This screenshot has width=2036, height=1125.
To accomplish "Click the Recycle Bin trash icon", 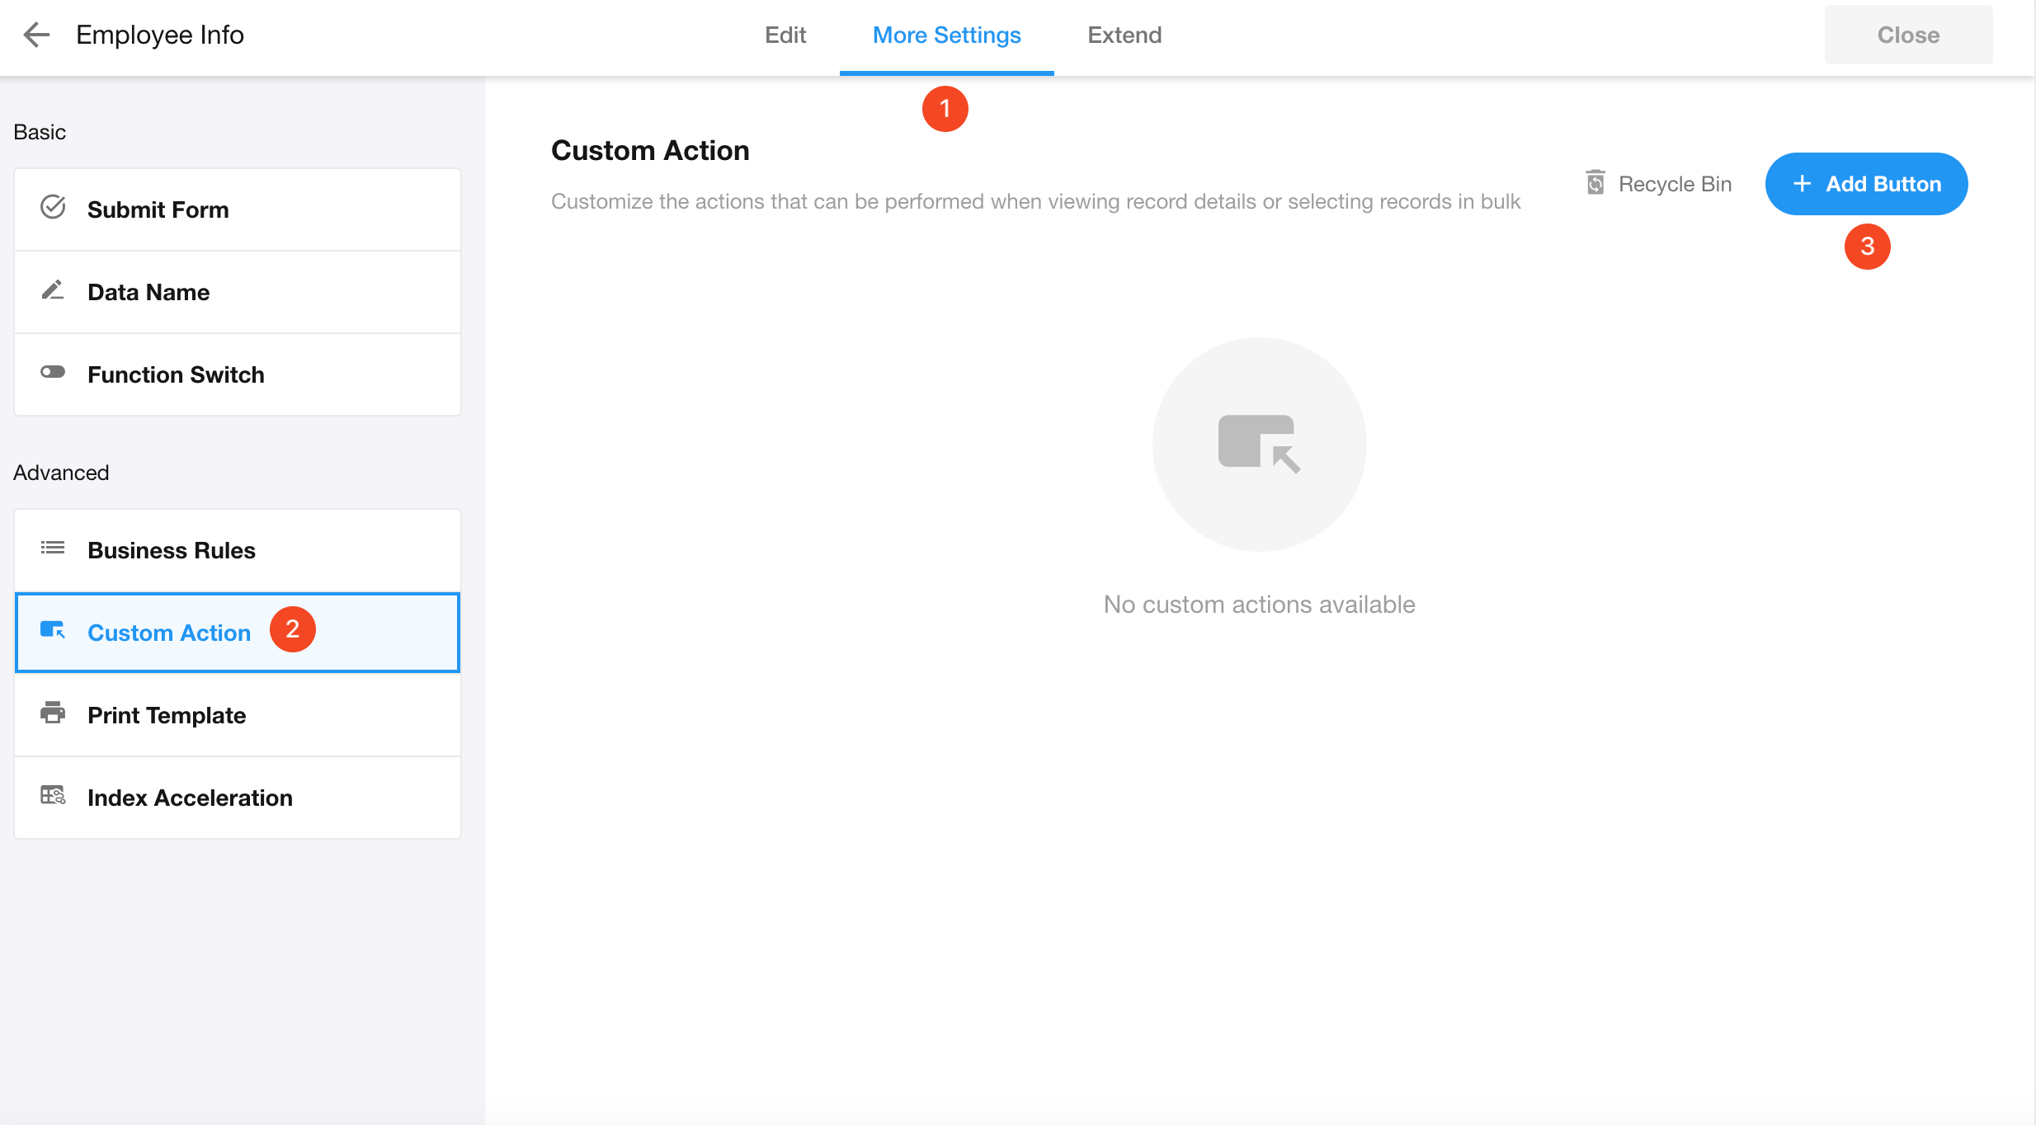I will 1595,183.
